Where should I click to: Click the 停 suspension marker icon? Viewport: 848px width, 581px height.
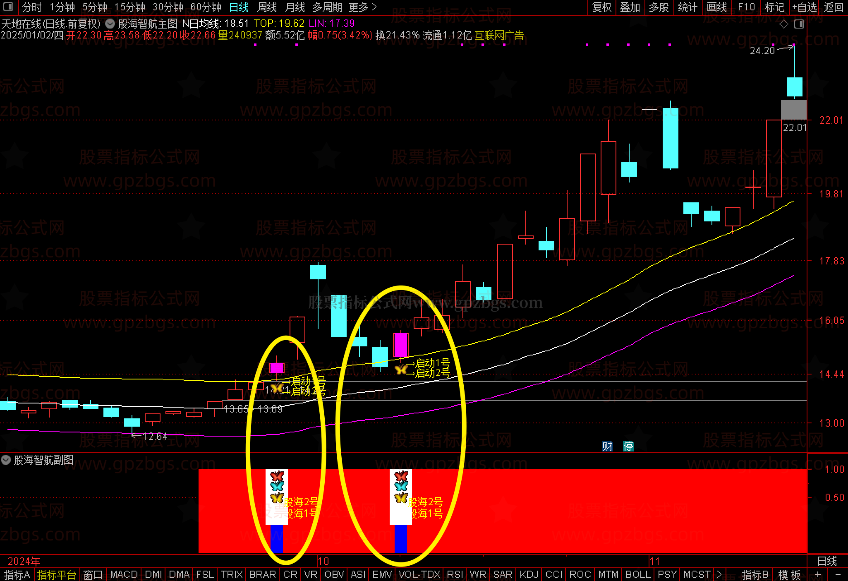[x=628, y=446]
